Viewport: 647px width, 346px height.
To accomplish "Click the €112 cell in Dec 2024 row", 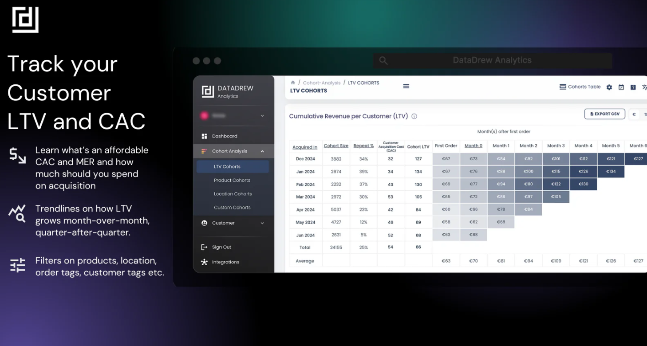I will coord(584,159).
